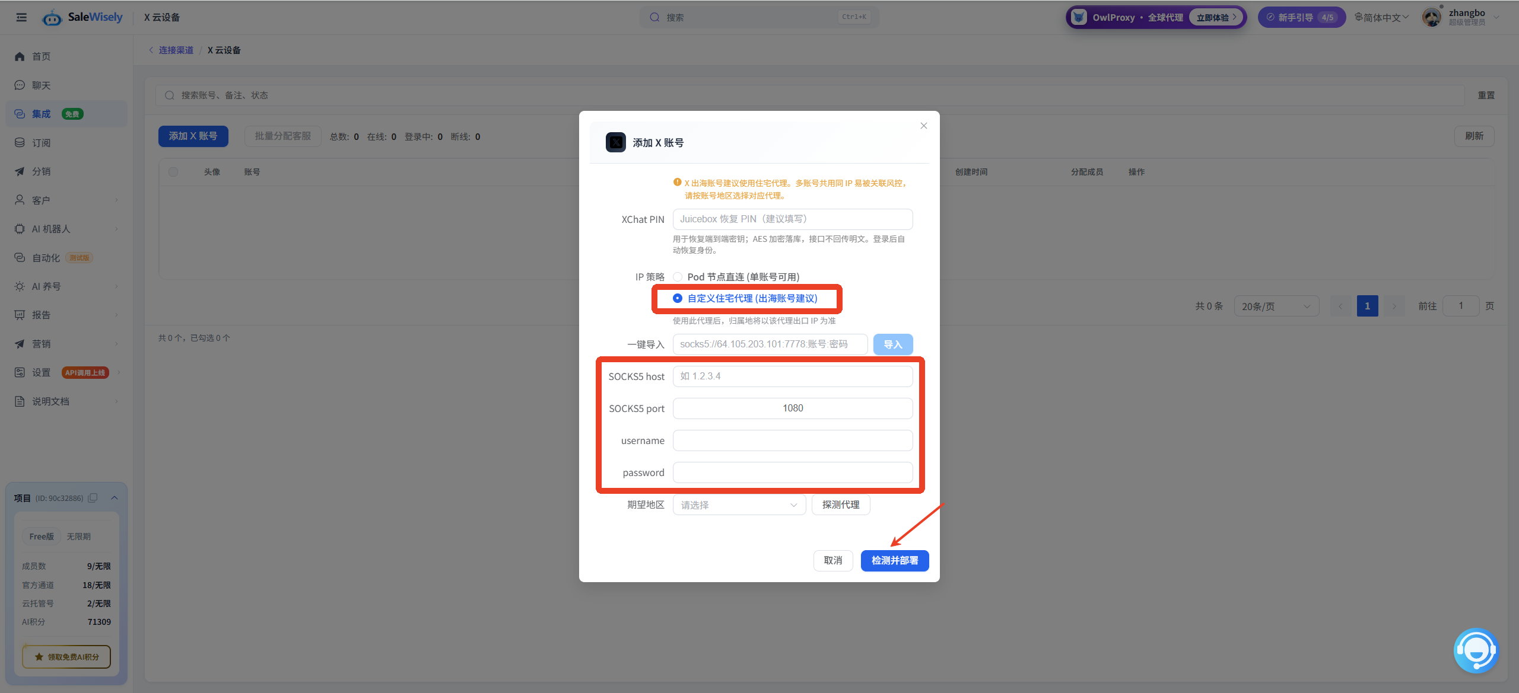
Task: Expand the 营销 sidebar submenu
Action: point(116,344)
